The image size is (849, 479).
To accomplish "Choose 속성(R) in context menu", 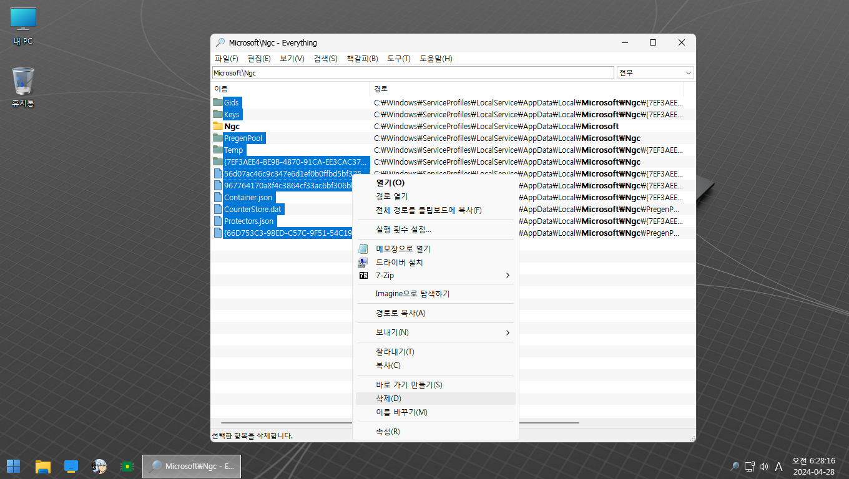I will pyautogui.click(x=436, y=432).
